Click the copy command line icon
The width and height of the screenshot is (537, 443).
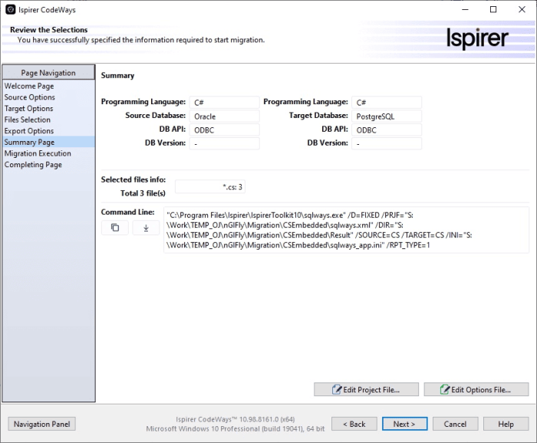point(115,228)
